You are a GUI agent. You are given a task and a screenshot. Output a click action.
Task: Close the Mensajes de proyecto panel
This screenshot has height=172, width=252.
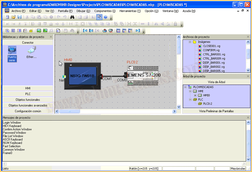248,118
